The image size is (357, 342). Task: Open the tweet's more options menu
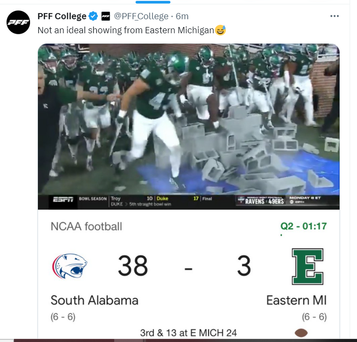coord(335,16)
